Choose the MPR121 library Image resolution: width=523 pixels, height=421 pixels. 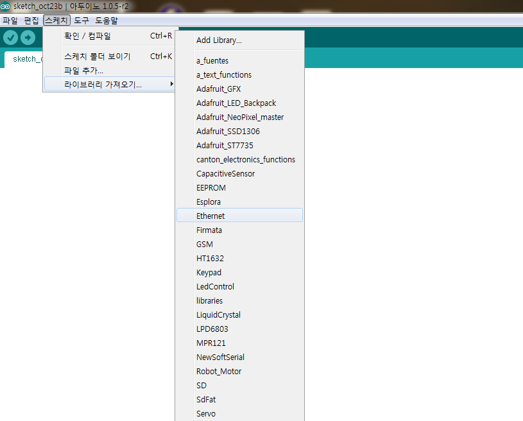pos(239,343)
